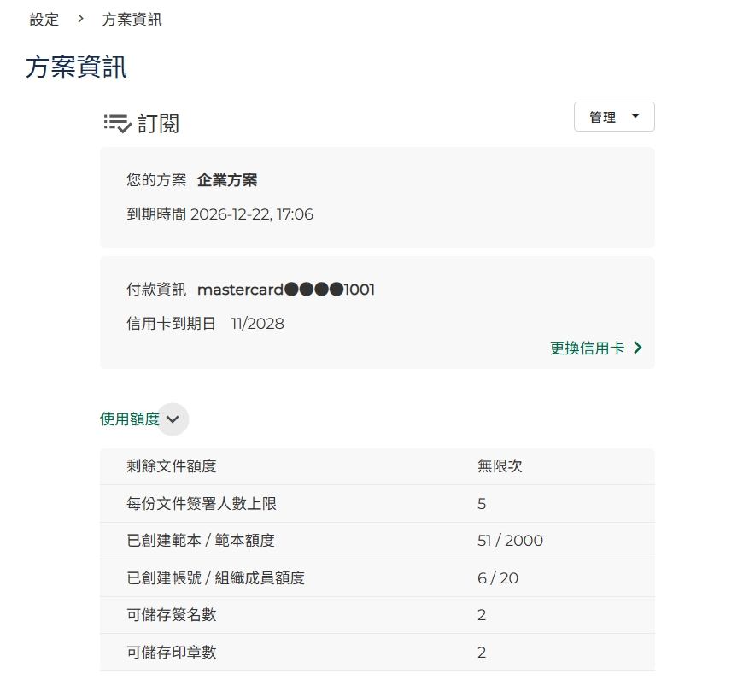Click the breadcrumb separator arrow after 設定
Screen dimensions: 755x685
click(81, 19)
